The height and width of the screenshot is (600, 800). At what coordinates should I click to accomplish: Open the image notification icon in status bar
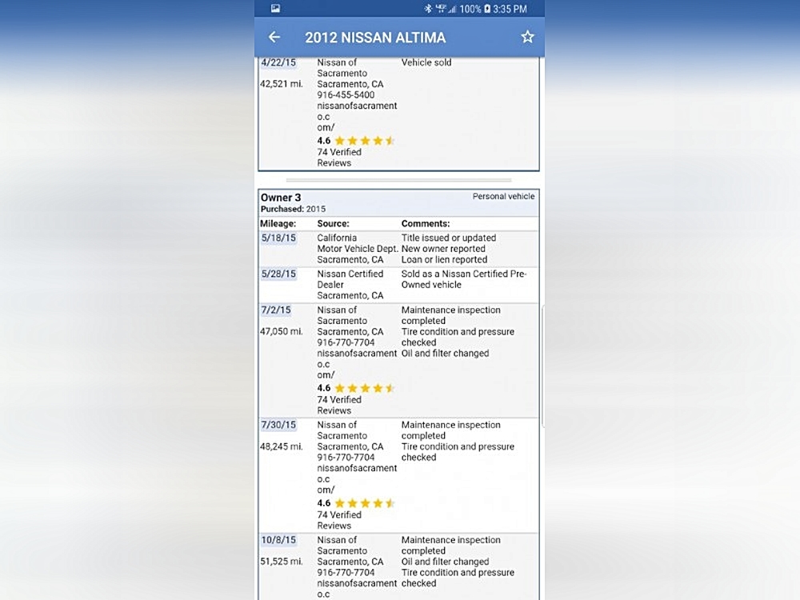[275, 8]
